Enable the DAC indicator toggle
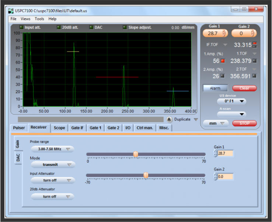272x222 pixels. coord(91,27)
